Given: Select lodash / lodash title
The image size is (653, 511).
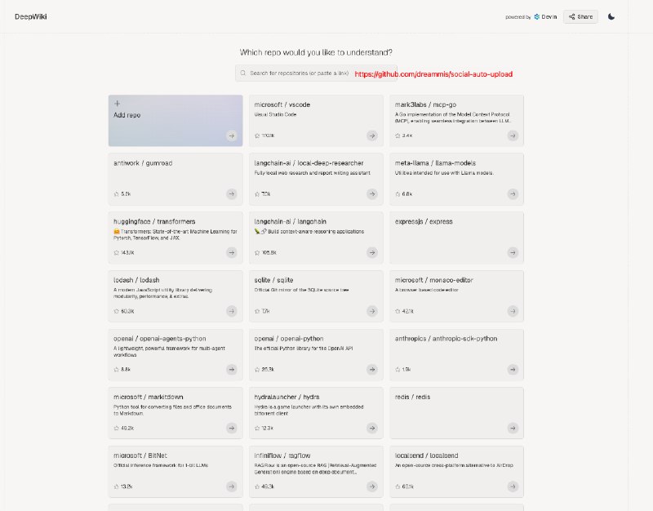Looking at the screenshot, I should 136,280.
